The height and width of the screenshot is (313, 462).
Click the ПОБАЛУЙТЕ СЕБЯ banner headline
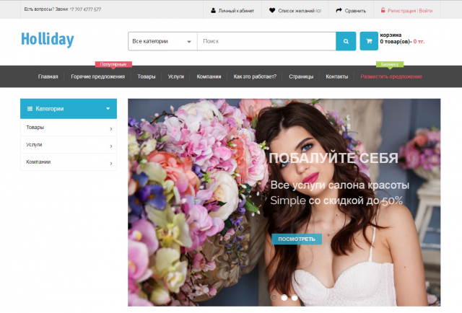334,158
